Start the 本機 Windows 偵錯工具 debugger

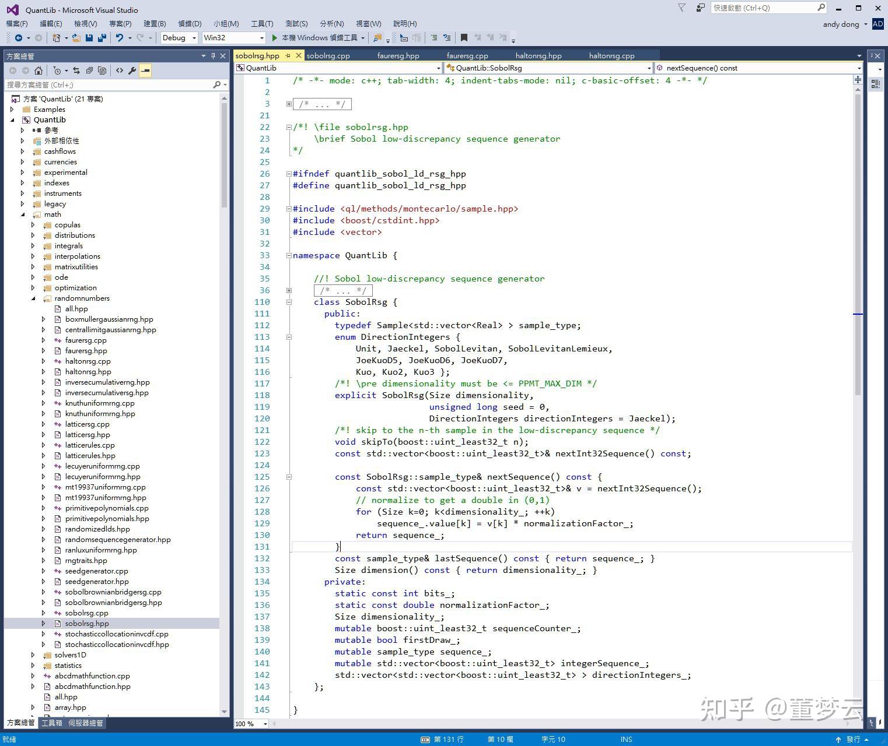pyautogui.click(x=315, y=38)
